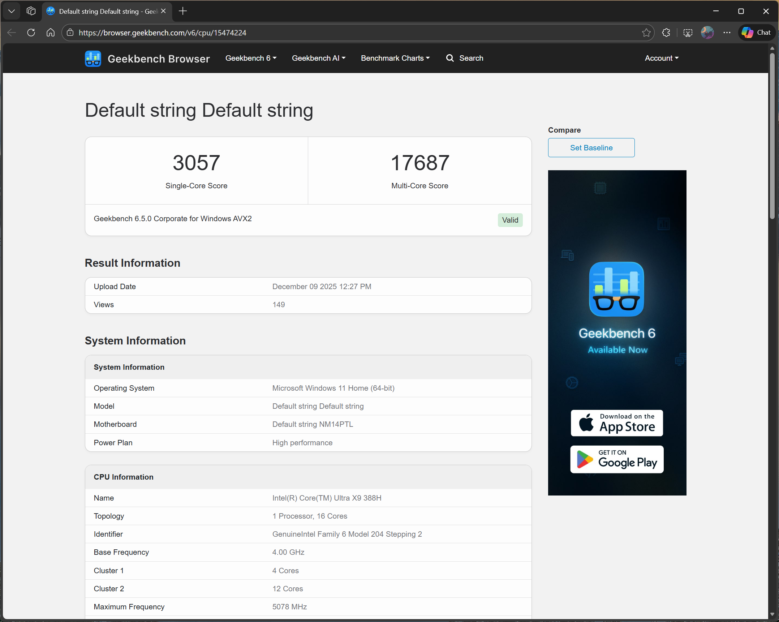
Task: Reload the current page
Action: [x=31, y=33]
